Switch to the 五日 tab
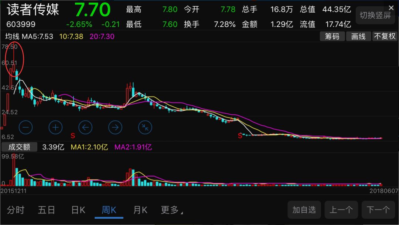This screenshot has width=399, height=225. click(47, 210)
